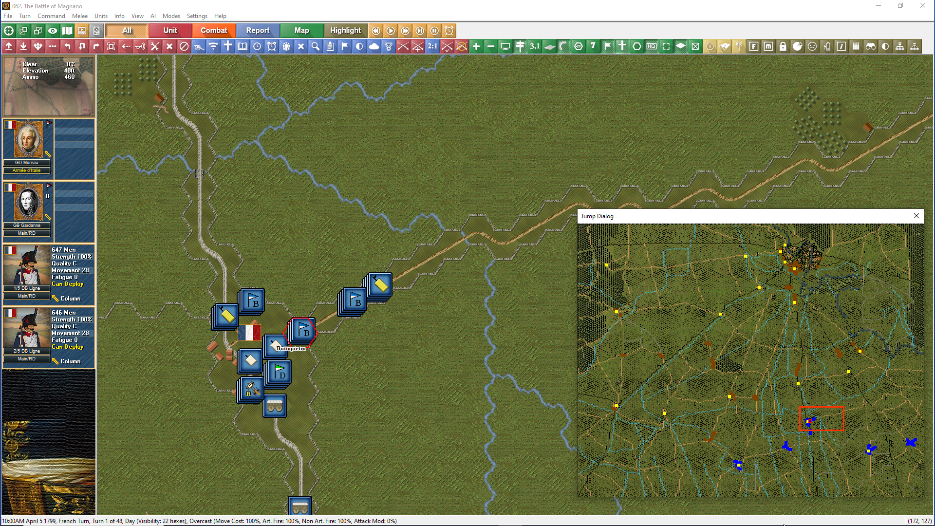
Task: Switch to the Highlight toolbar tab
Action: coord(345,30)
